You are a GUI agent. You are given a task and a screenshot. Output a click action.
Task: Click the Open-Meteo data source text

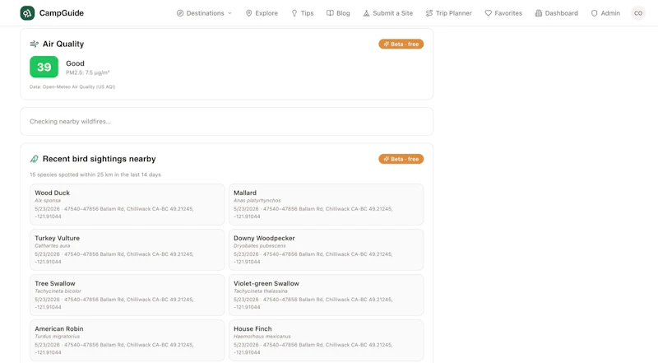coord(72,87)
